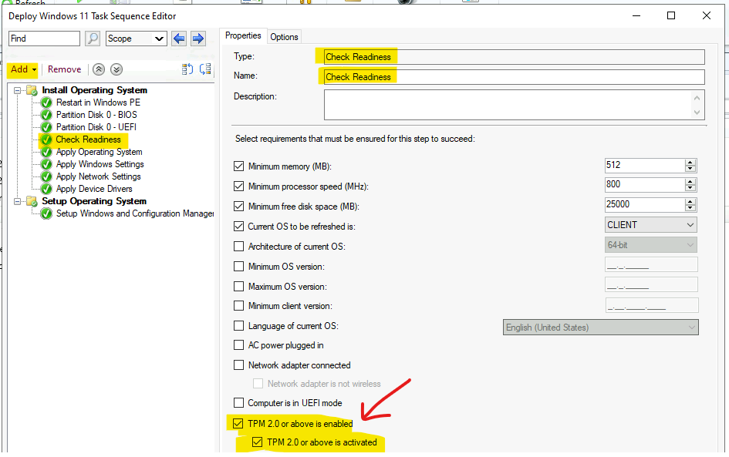Uncheck Minimum memory (MB) requirement
This screenshot has width=729, height=457.
pyautogui.click(x=238, y=166)
